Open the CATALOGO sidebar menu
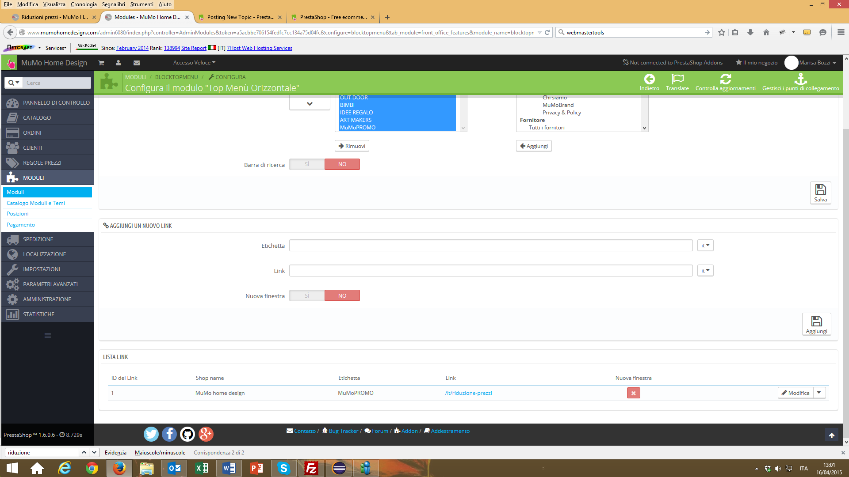849x477 pixels. pyautogui.click(x=37, y=118)
